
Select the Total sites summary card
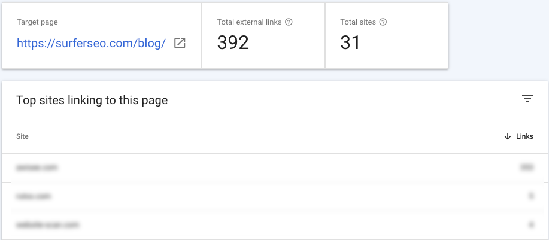[387, 36]
